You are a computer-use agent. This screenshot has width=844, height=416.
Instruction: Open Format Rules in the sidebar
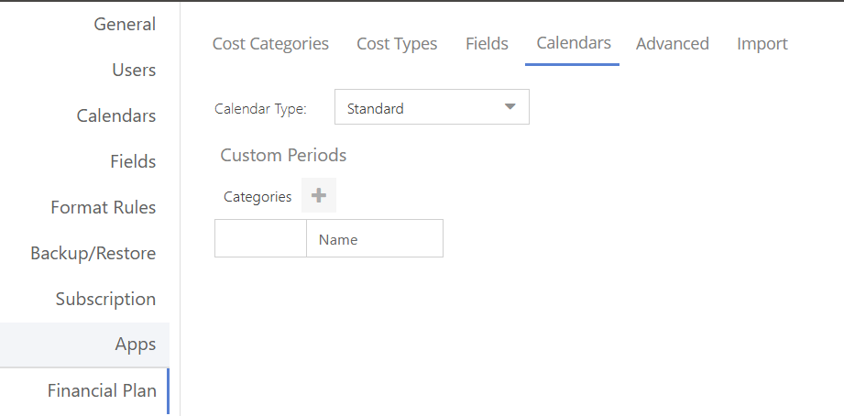(104, 207)
